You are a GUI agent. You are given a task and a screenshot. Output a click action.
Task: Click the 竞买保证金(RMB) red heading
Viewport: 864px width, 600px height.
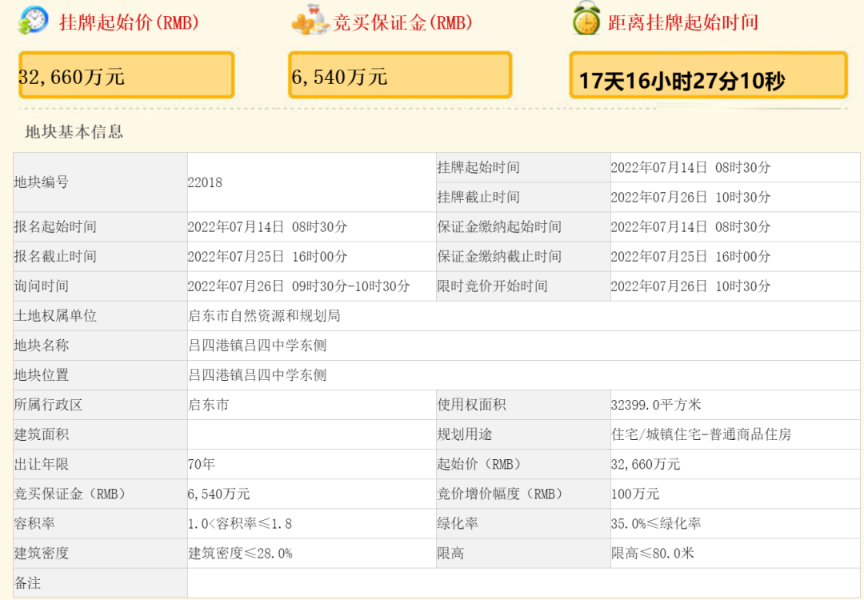click(x=402, y=22)
